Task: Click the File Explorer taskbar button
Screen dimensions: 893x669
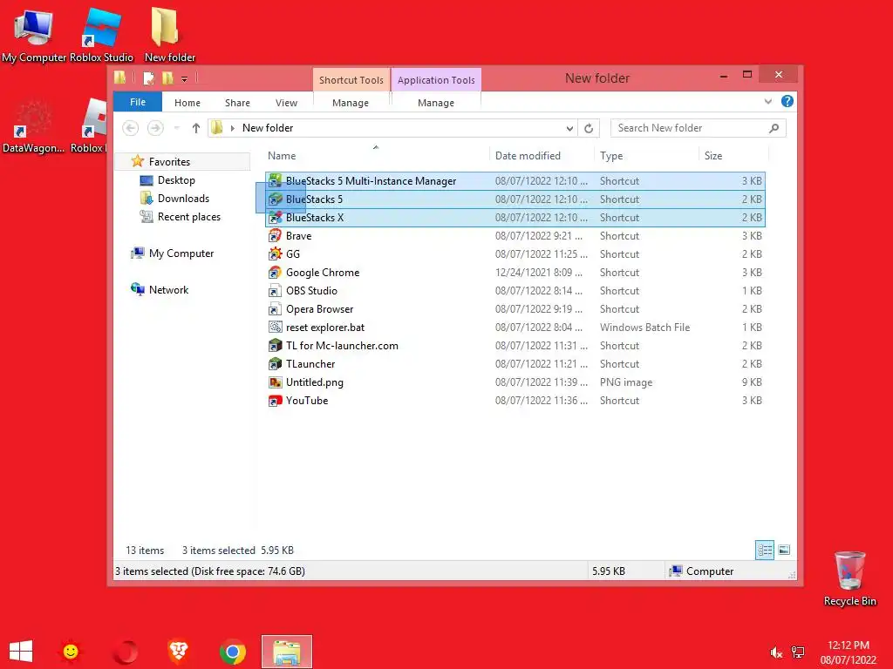Action: pyautogui.click(x=286, y=652)
